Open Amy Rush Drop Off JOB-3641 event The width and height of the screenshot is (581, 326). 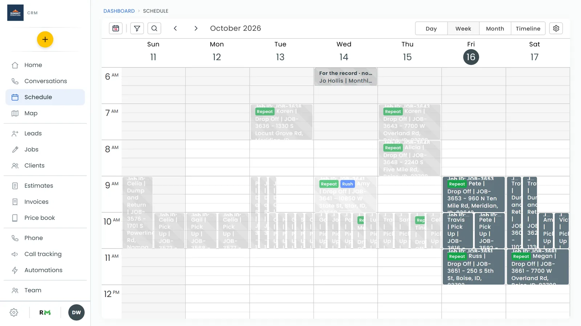(345, 195)
